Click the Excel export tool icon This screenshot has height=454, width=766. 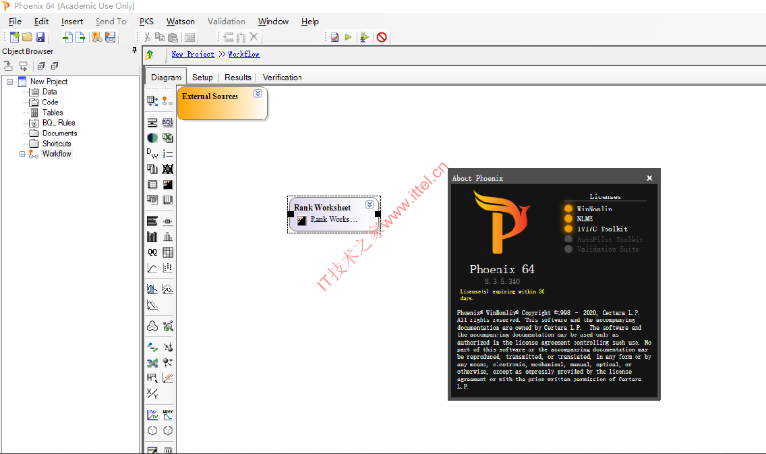167,138
